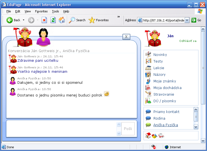Click the smiley emoticon in last message
This screenshot has height=151, width=207.
[x=107, y=94]
